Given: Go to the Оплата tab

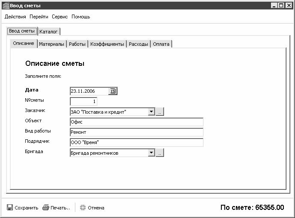Looking at the screenshot, I should click(x=161, y=44).
